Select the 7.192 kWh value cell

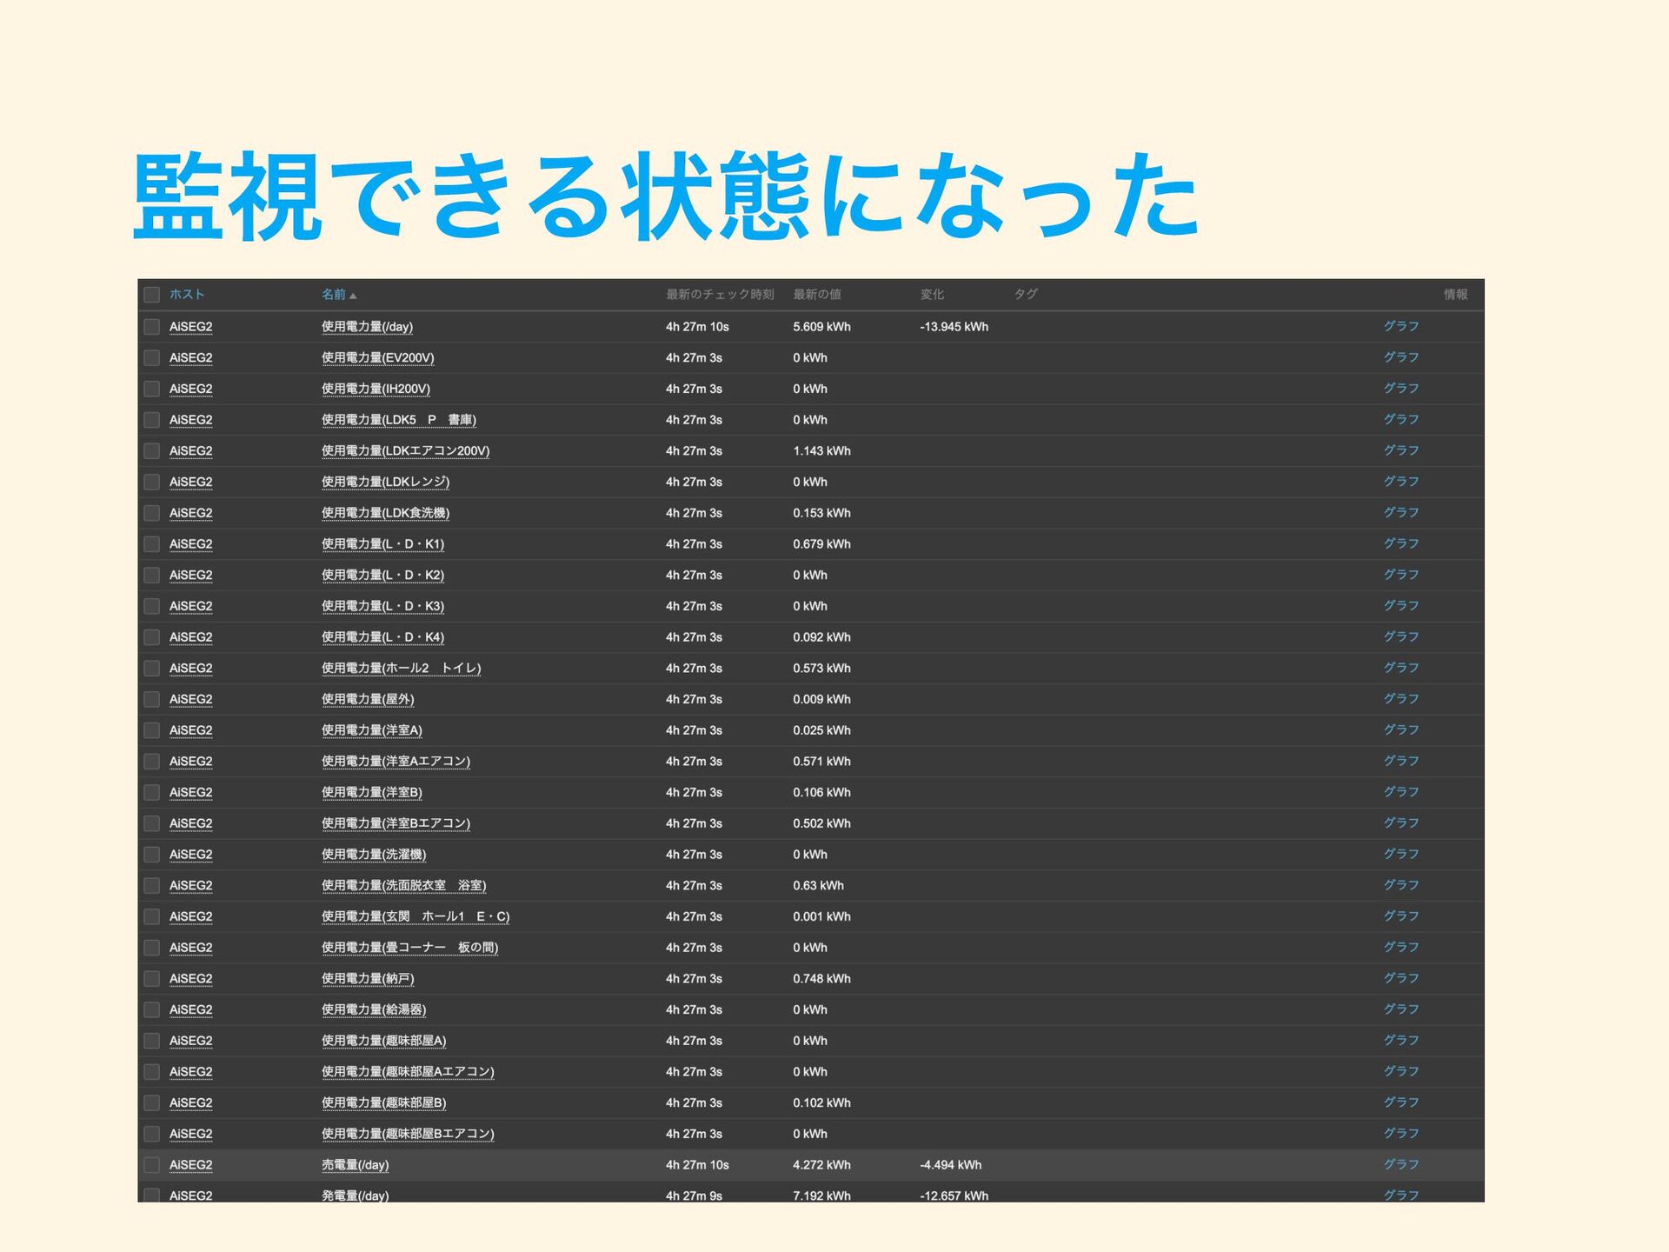point(821,1195)
